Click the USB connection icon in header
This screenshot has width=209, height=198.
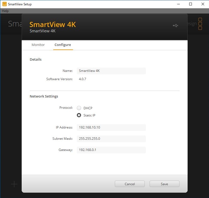pyautogui.click(x=175, y=25)
